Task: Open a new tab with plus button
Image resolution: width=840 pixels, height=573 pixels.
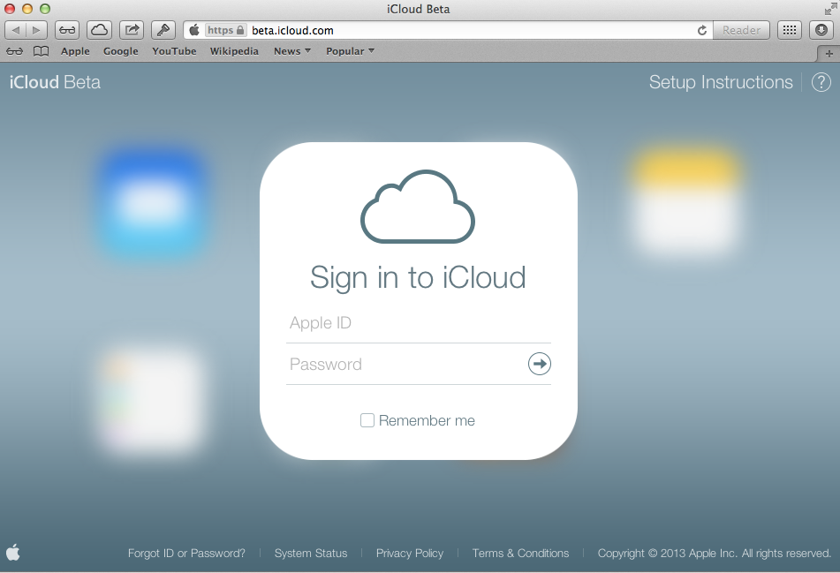Action: click(829, 54)
